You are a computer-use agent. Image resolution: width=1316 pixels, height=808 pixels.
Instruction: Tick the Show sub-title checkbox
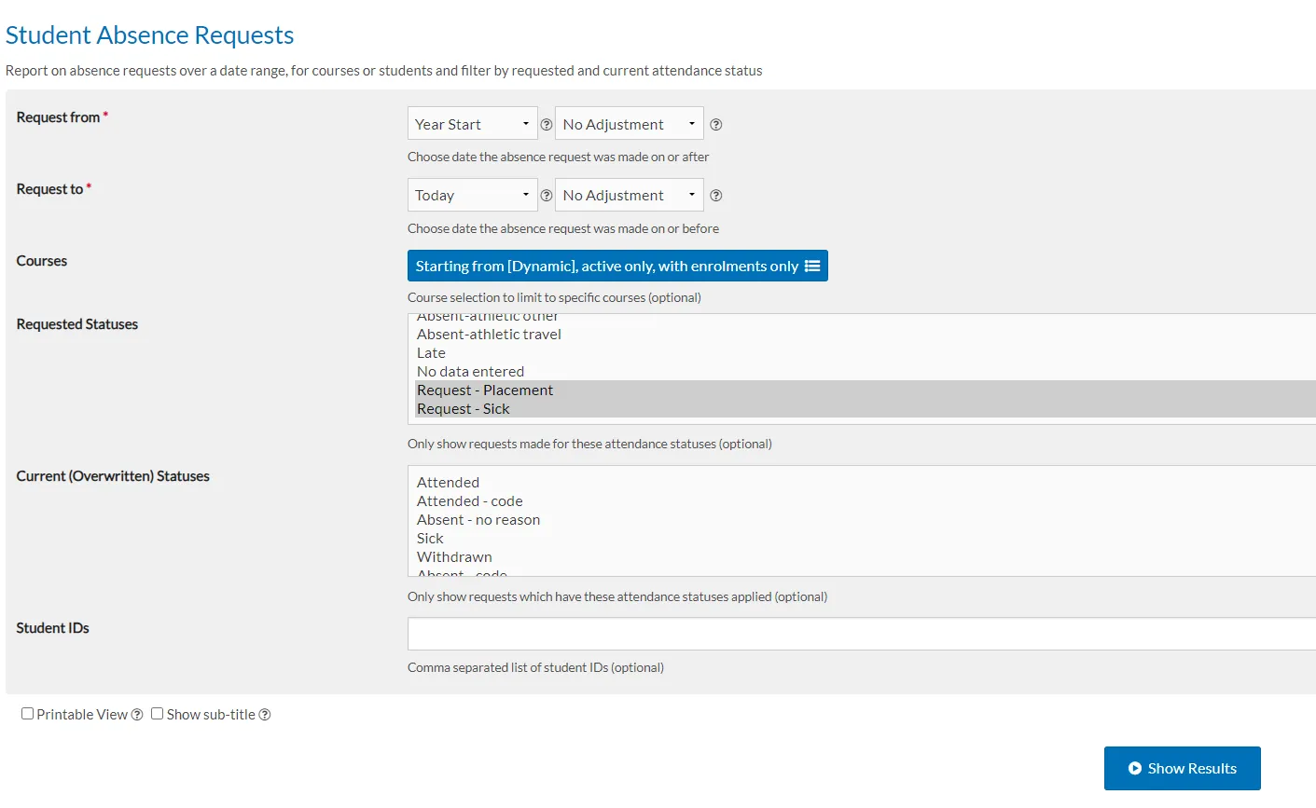click(x=158, y=714)
